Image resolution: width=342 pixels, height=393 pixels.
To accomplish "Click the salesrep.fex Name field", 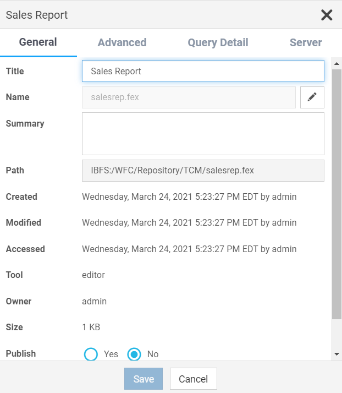I will tap(189, 97).
